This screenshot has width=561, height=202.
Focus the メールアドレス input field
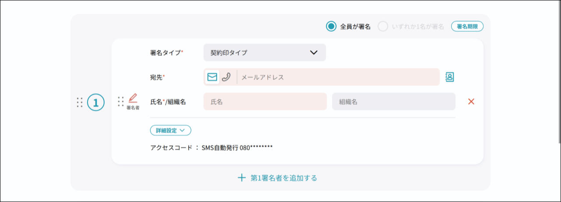click(337, 77)
